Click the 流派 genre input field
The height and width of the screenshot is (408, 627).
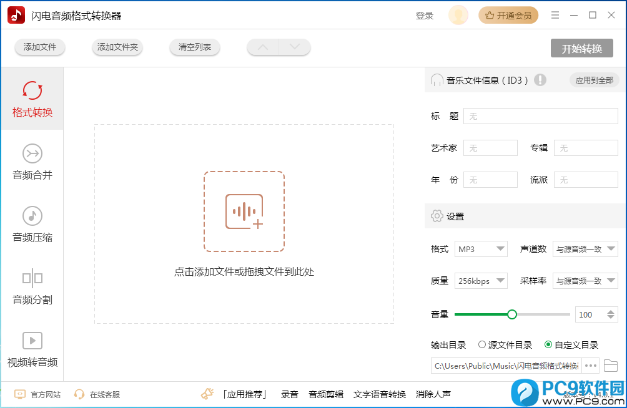(586, 180)
